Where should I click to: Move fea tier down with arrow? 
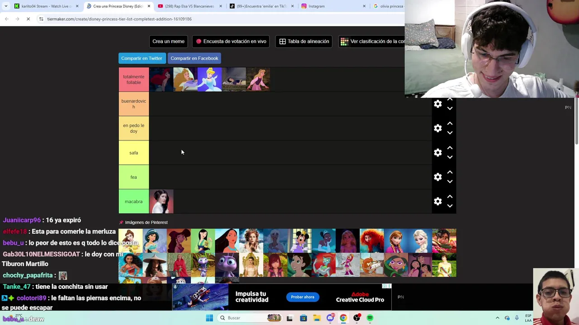[450, 182]
